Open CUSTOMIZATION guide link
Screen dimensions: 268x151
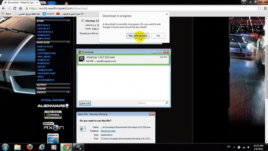[x=46, y=53]
